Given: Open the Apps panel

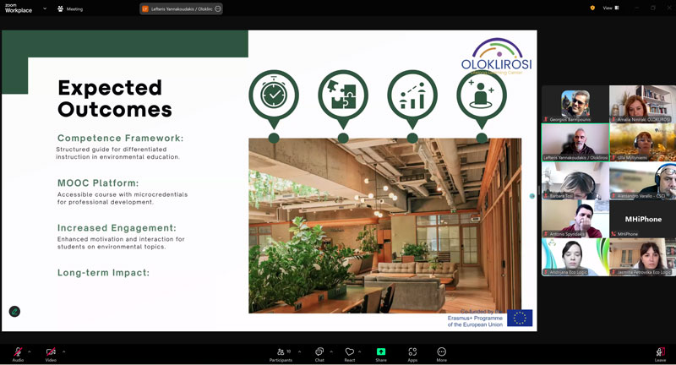Looking at the screenshot, I should [412, 351].
